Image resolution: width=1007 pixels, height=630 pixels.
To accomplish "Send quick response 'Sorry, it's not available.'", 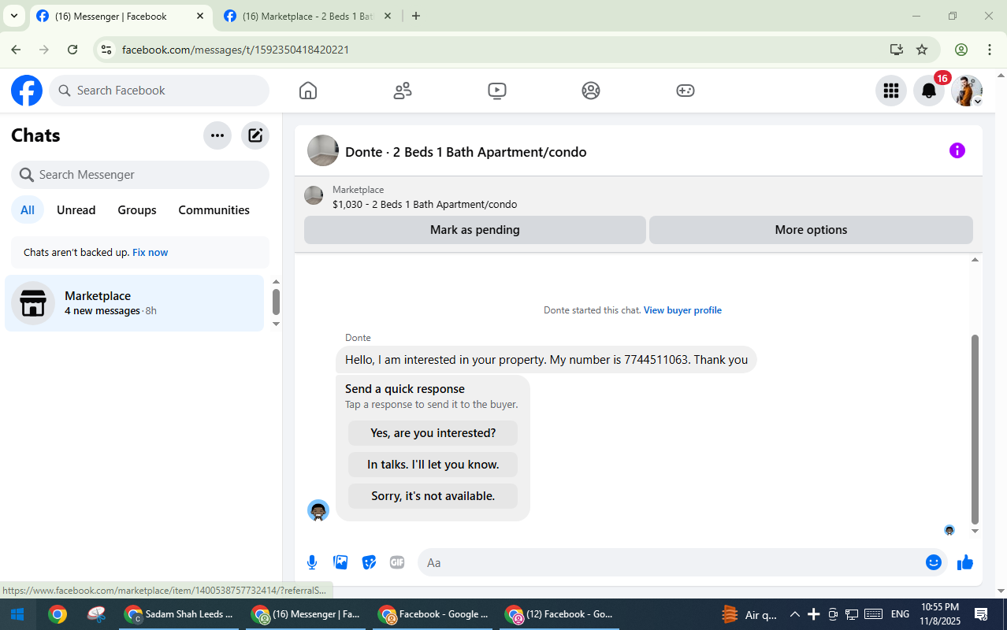I will [433, 496].
